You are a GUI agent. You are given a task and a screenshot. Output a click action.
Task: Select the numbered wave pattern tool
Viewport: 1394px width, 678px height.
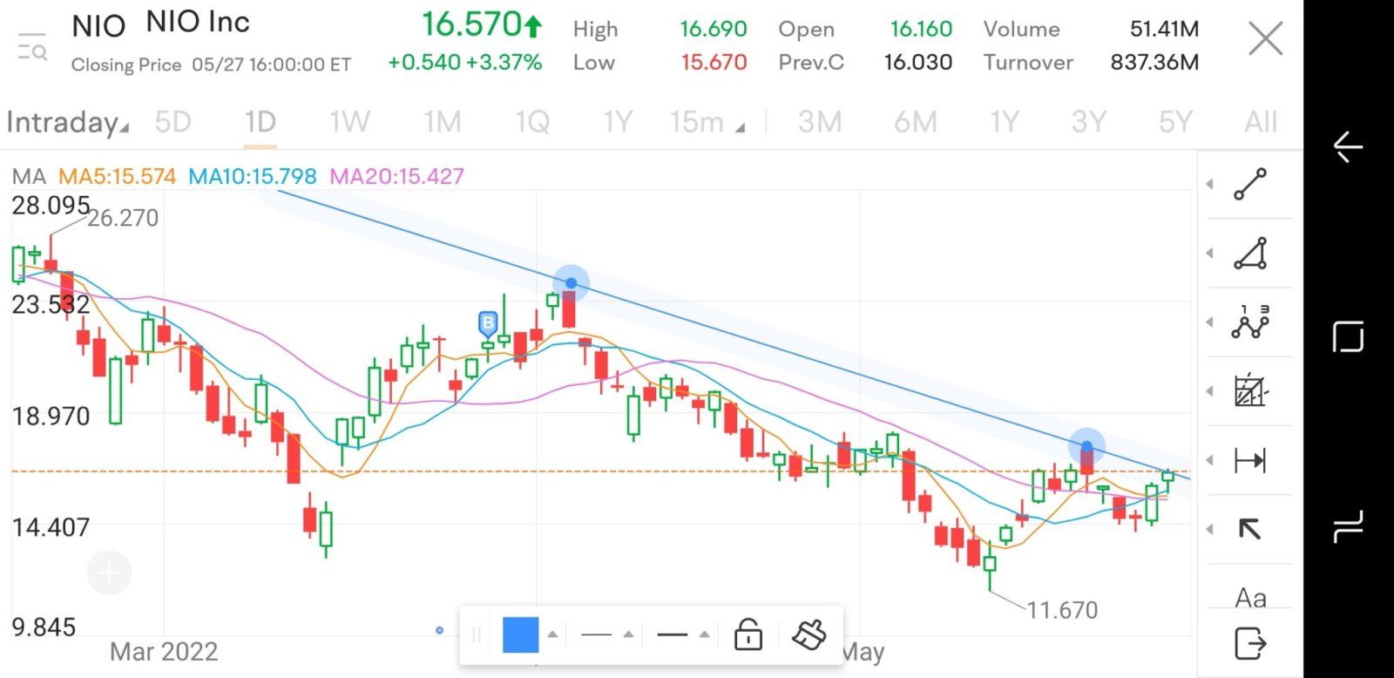tap(1250, 322)
